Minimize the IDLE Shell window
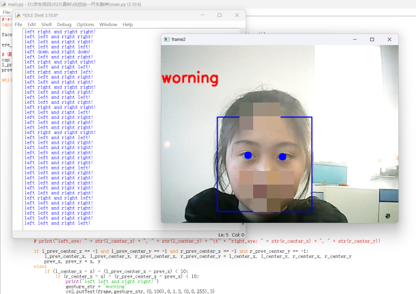The height and width of the screenshot is (294, 416). click(x=198, y=14)
